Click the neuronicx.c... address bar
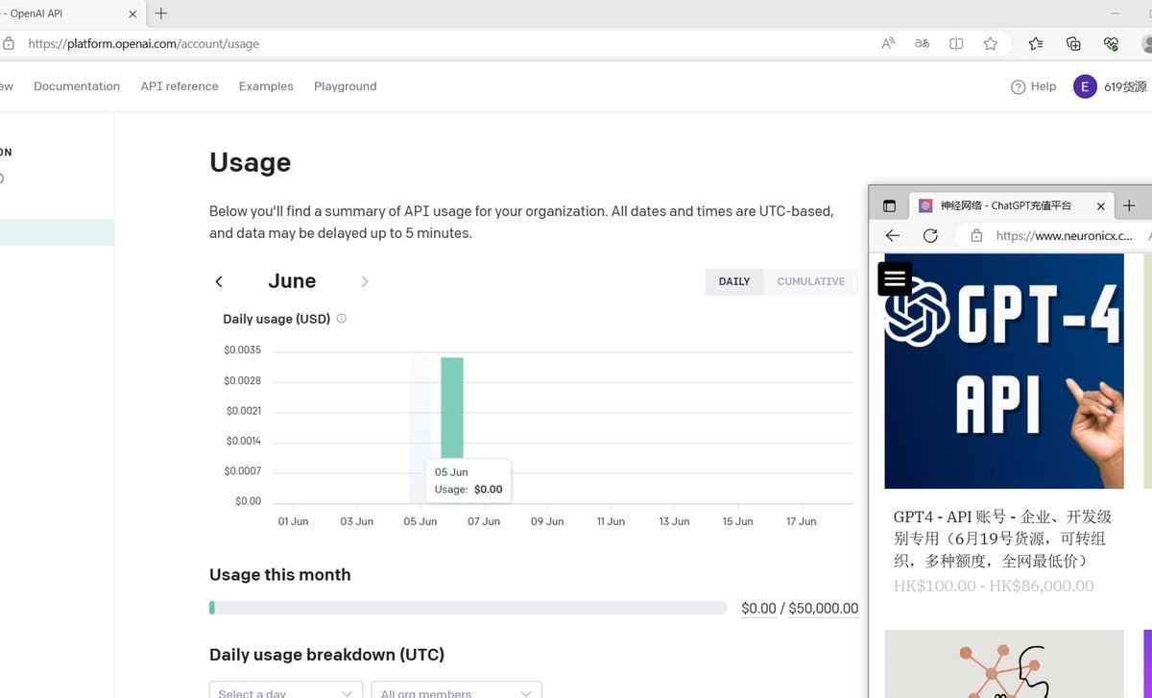This screenshot has width=1152, height=698. pyautogui.click(x=1064, y=235)
